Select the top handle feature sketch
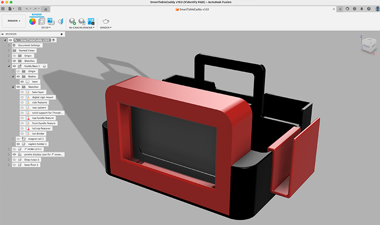The height and width of the screenshot is (225, 380). pos(43,118)
